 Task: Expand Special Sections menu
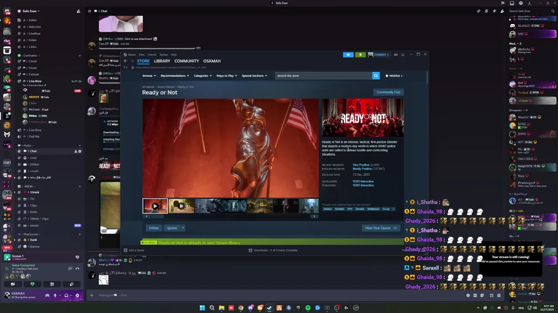[255, 76]
